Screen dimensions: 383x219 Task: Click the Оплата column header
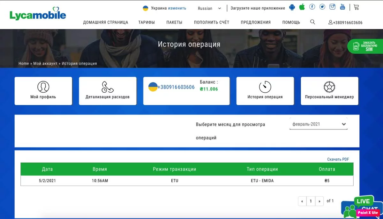click(327, 169)
